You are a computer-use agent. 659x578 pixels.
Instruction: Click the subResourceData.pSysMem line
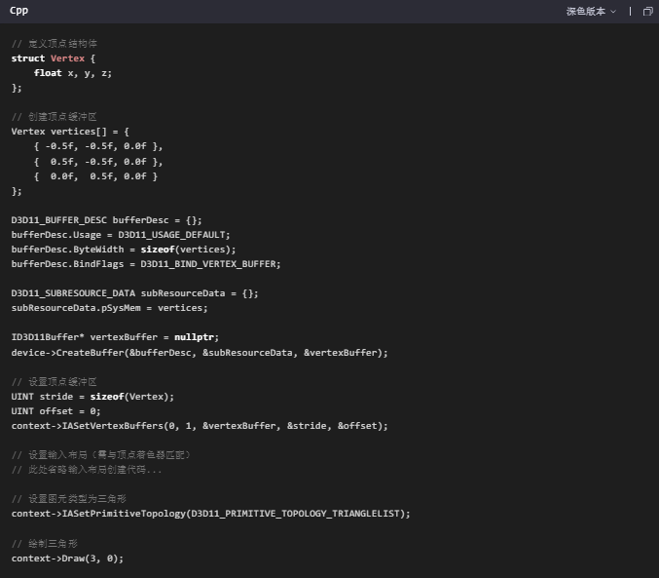click(109, 307)
